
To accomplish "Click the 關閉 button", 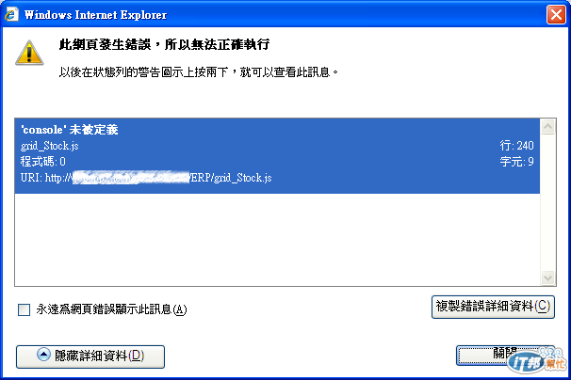I will click(505, 355).
